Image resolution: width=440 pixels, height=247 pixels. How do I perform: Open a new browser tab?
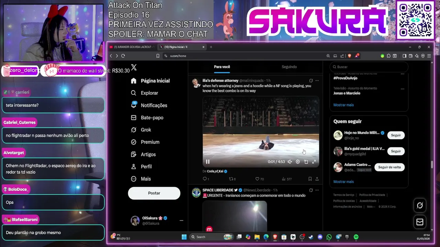(x=211, y=47)
